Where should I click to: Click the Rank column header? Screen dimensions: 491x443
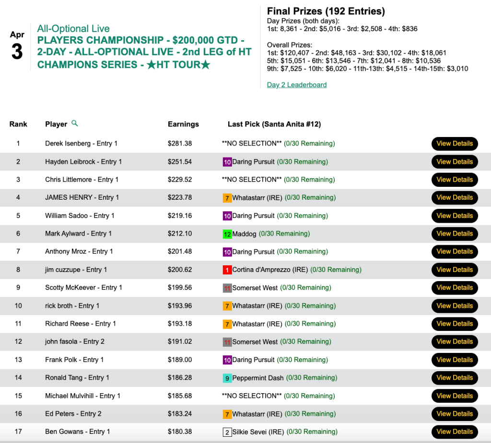coord(18,124)
